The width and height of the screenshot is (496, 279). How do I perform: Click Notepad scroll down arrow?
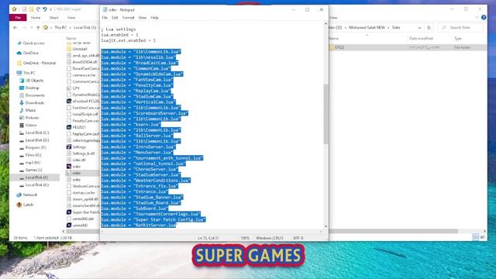click(x=325, y=226)
